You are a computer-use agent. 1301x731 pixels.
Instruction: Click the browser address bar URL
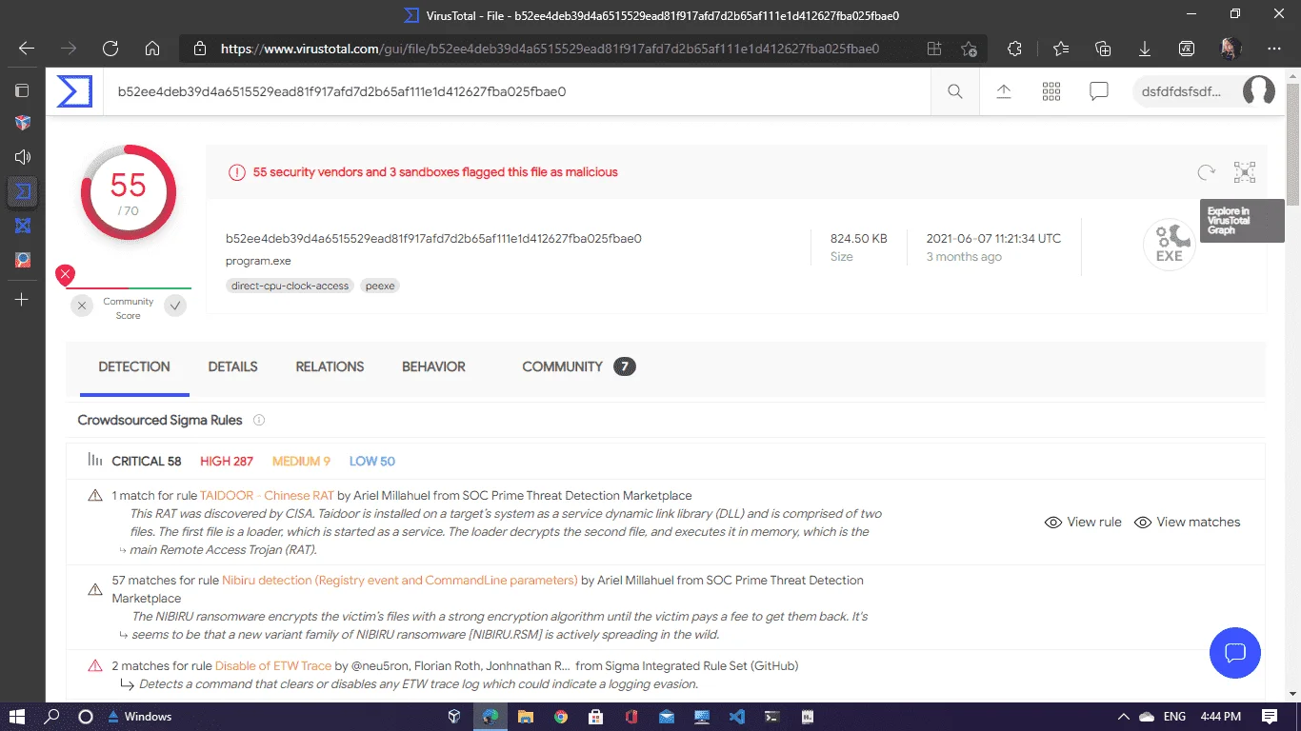[550, 49]
